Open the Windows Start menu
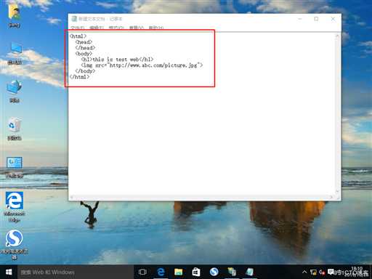Viewport: 372px width, 279px height. 9,272
